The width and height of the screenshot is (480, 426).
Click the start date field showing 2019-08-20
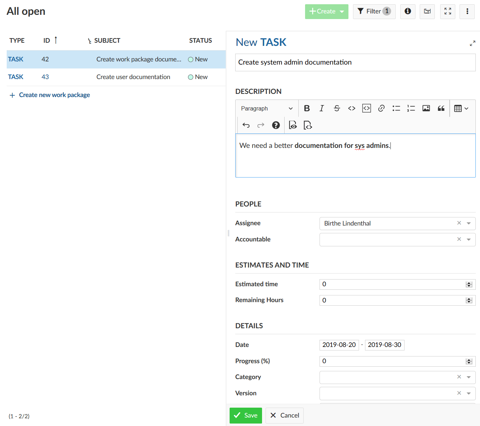tap(339, 345)
